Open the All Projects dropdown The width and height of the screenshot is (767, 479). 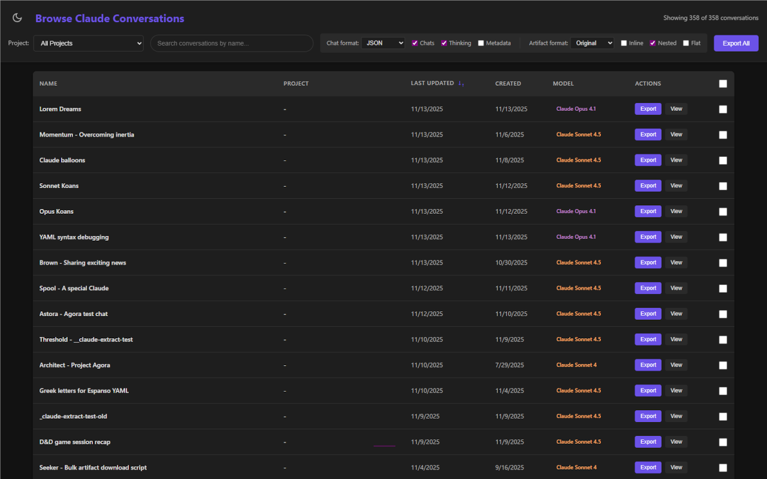click(88, 43)
